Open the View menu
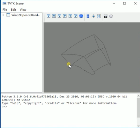Screen dimensions: 140x128 (x=23, y=10)
